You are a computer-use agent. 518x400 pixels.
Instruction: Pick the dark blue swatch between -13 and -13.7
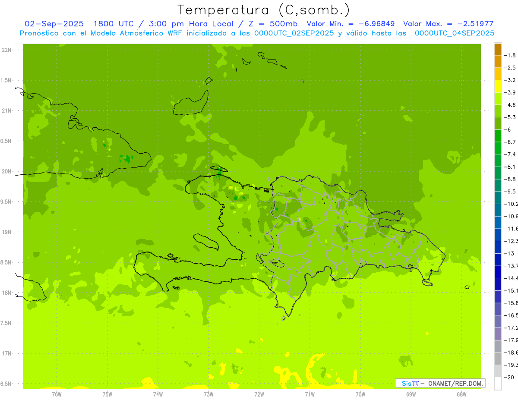point(498,259)
